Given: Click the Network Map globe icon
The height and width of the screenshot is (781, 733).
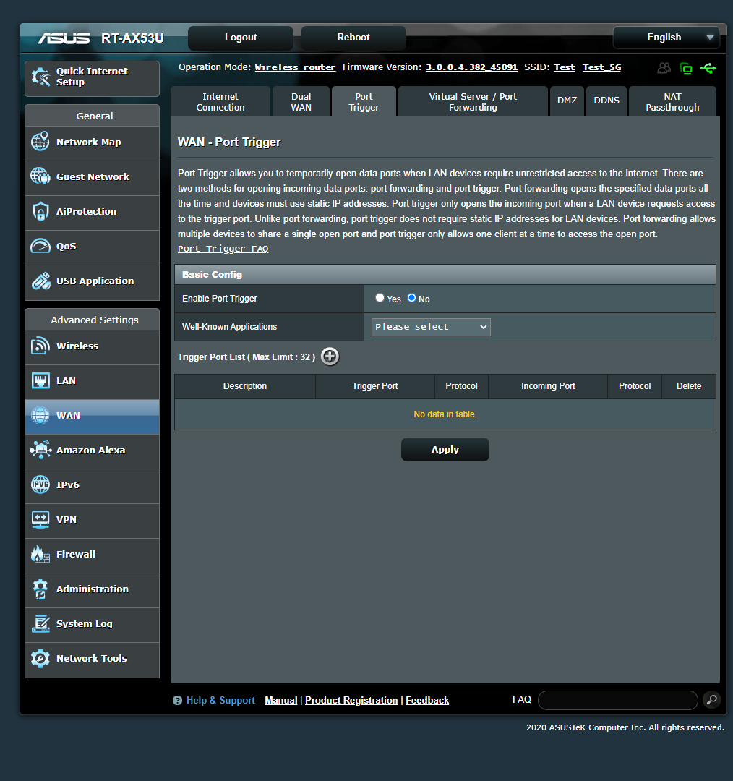Looking at the screenshot, I should 40,142.
